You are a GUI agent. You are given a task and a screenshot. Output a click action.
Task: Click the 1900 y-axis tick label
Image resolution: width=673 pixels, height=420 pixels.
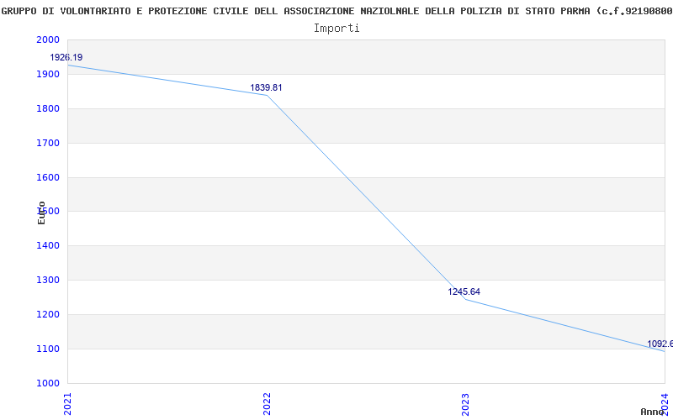point(47,75)
